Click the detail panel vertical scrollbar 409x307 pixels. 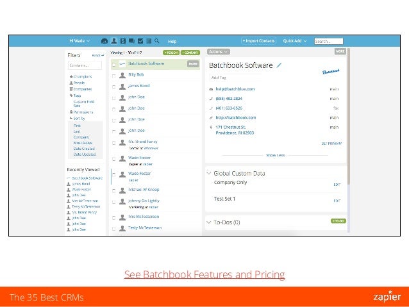tap(349, 116)
